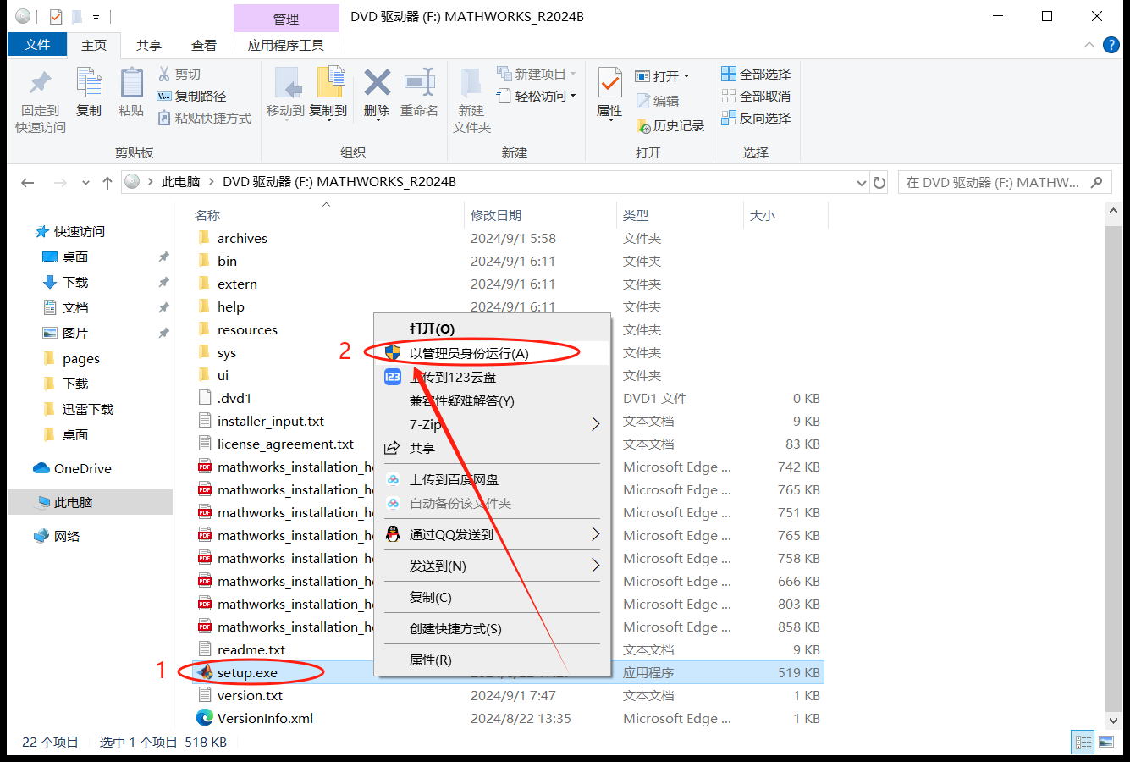Open 通过QQ发送到 submenu
Viewport: 1130px width, 762px height.
coord(492,534)
